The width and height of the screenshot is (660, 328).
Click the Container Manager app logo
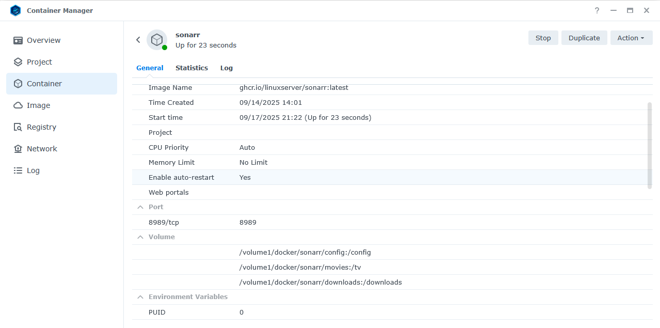pos(15,10)
